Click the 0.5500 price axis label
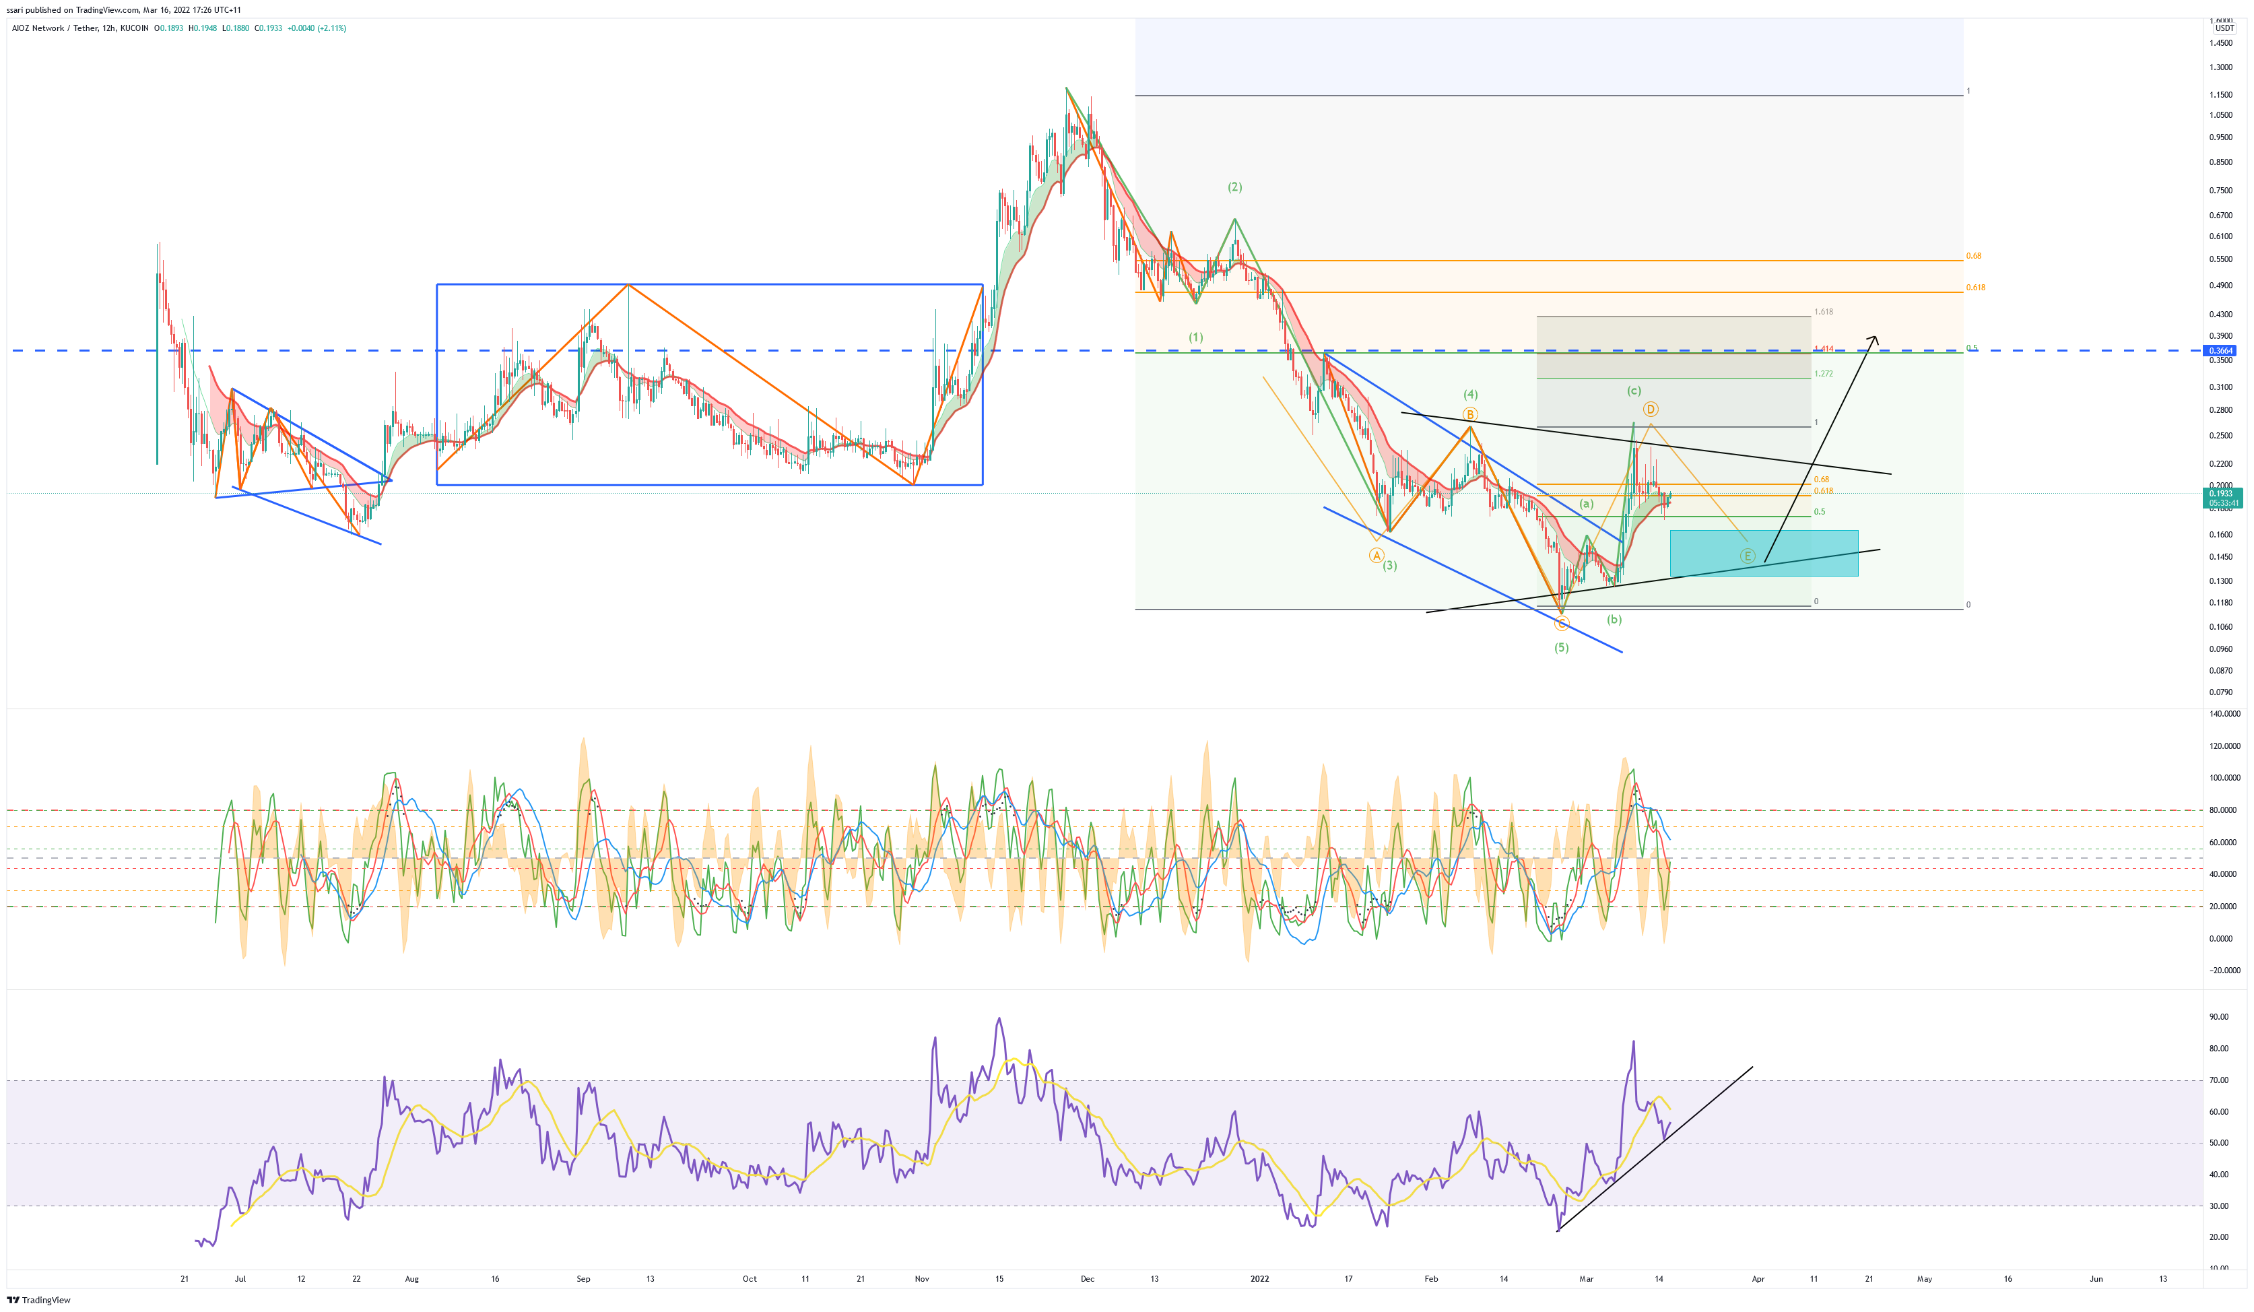The width and height of the screenshot is (2254, 1312). [2220, 259]
